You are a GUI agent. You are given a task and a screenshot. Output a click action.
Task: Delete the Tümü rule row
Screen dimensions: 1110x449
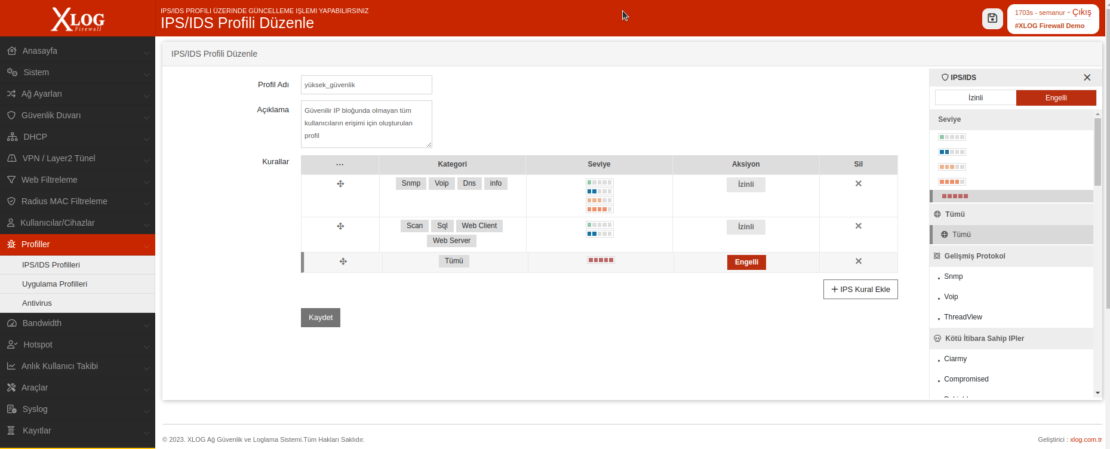(858, 262)
